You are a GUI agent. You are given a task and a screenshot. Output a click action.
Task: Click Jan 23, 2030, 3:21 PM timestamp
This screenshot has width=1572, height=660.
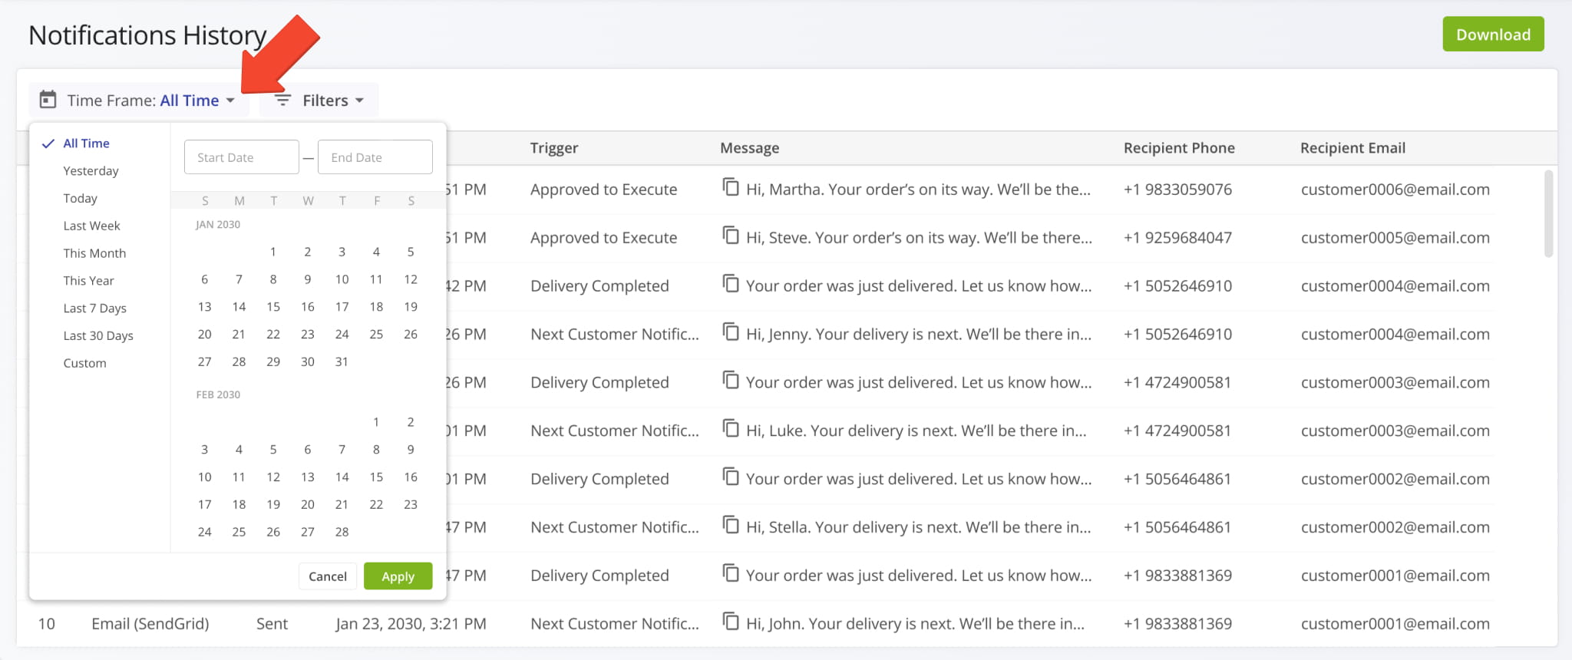tap(411, 624)
